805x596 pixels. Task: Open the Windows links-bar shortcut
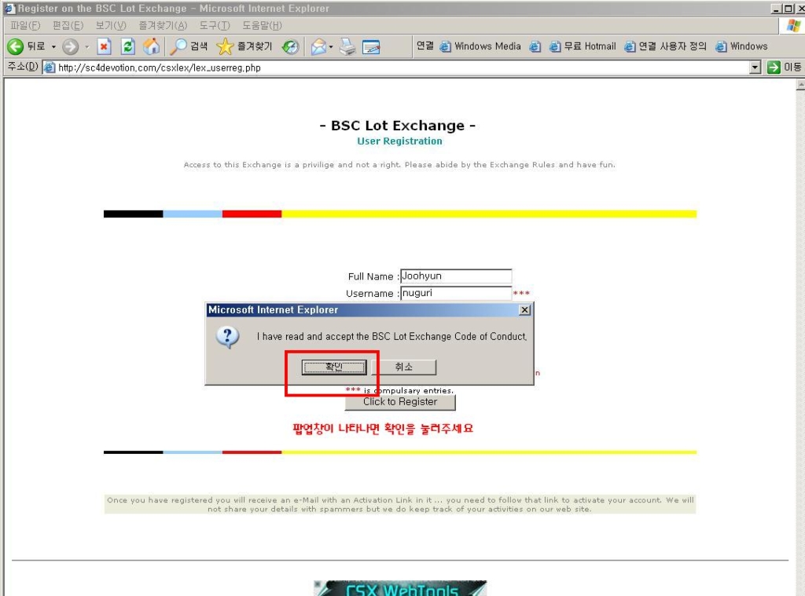click(742, 46)
